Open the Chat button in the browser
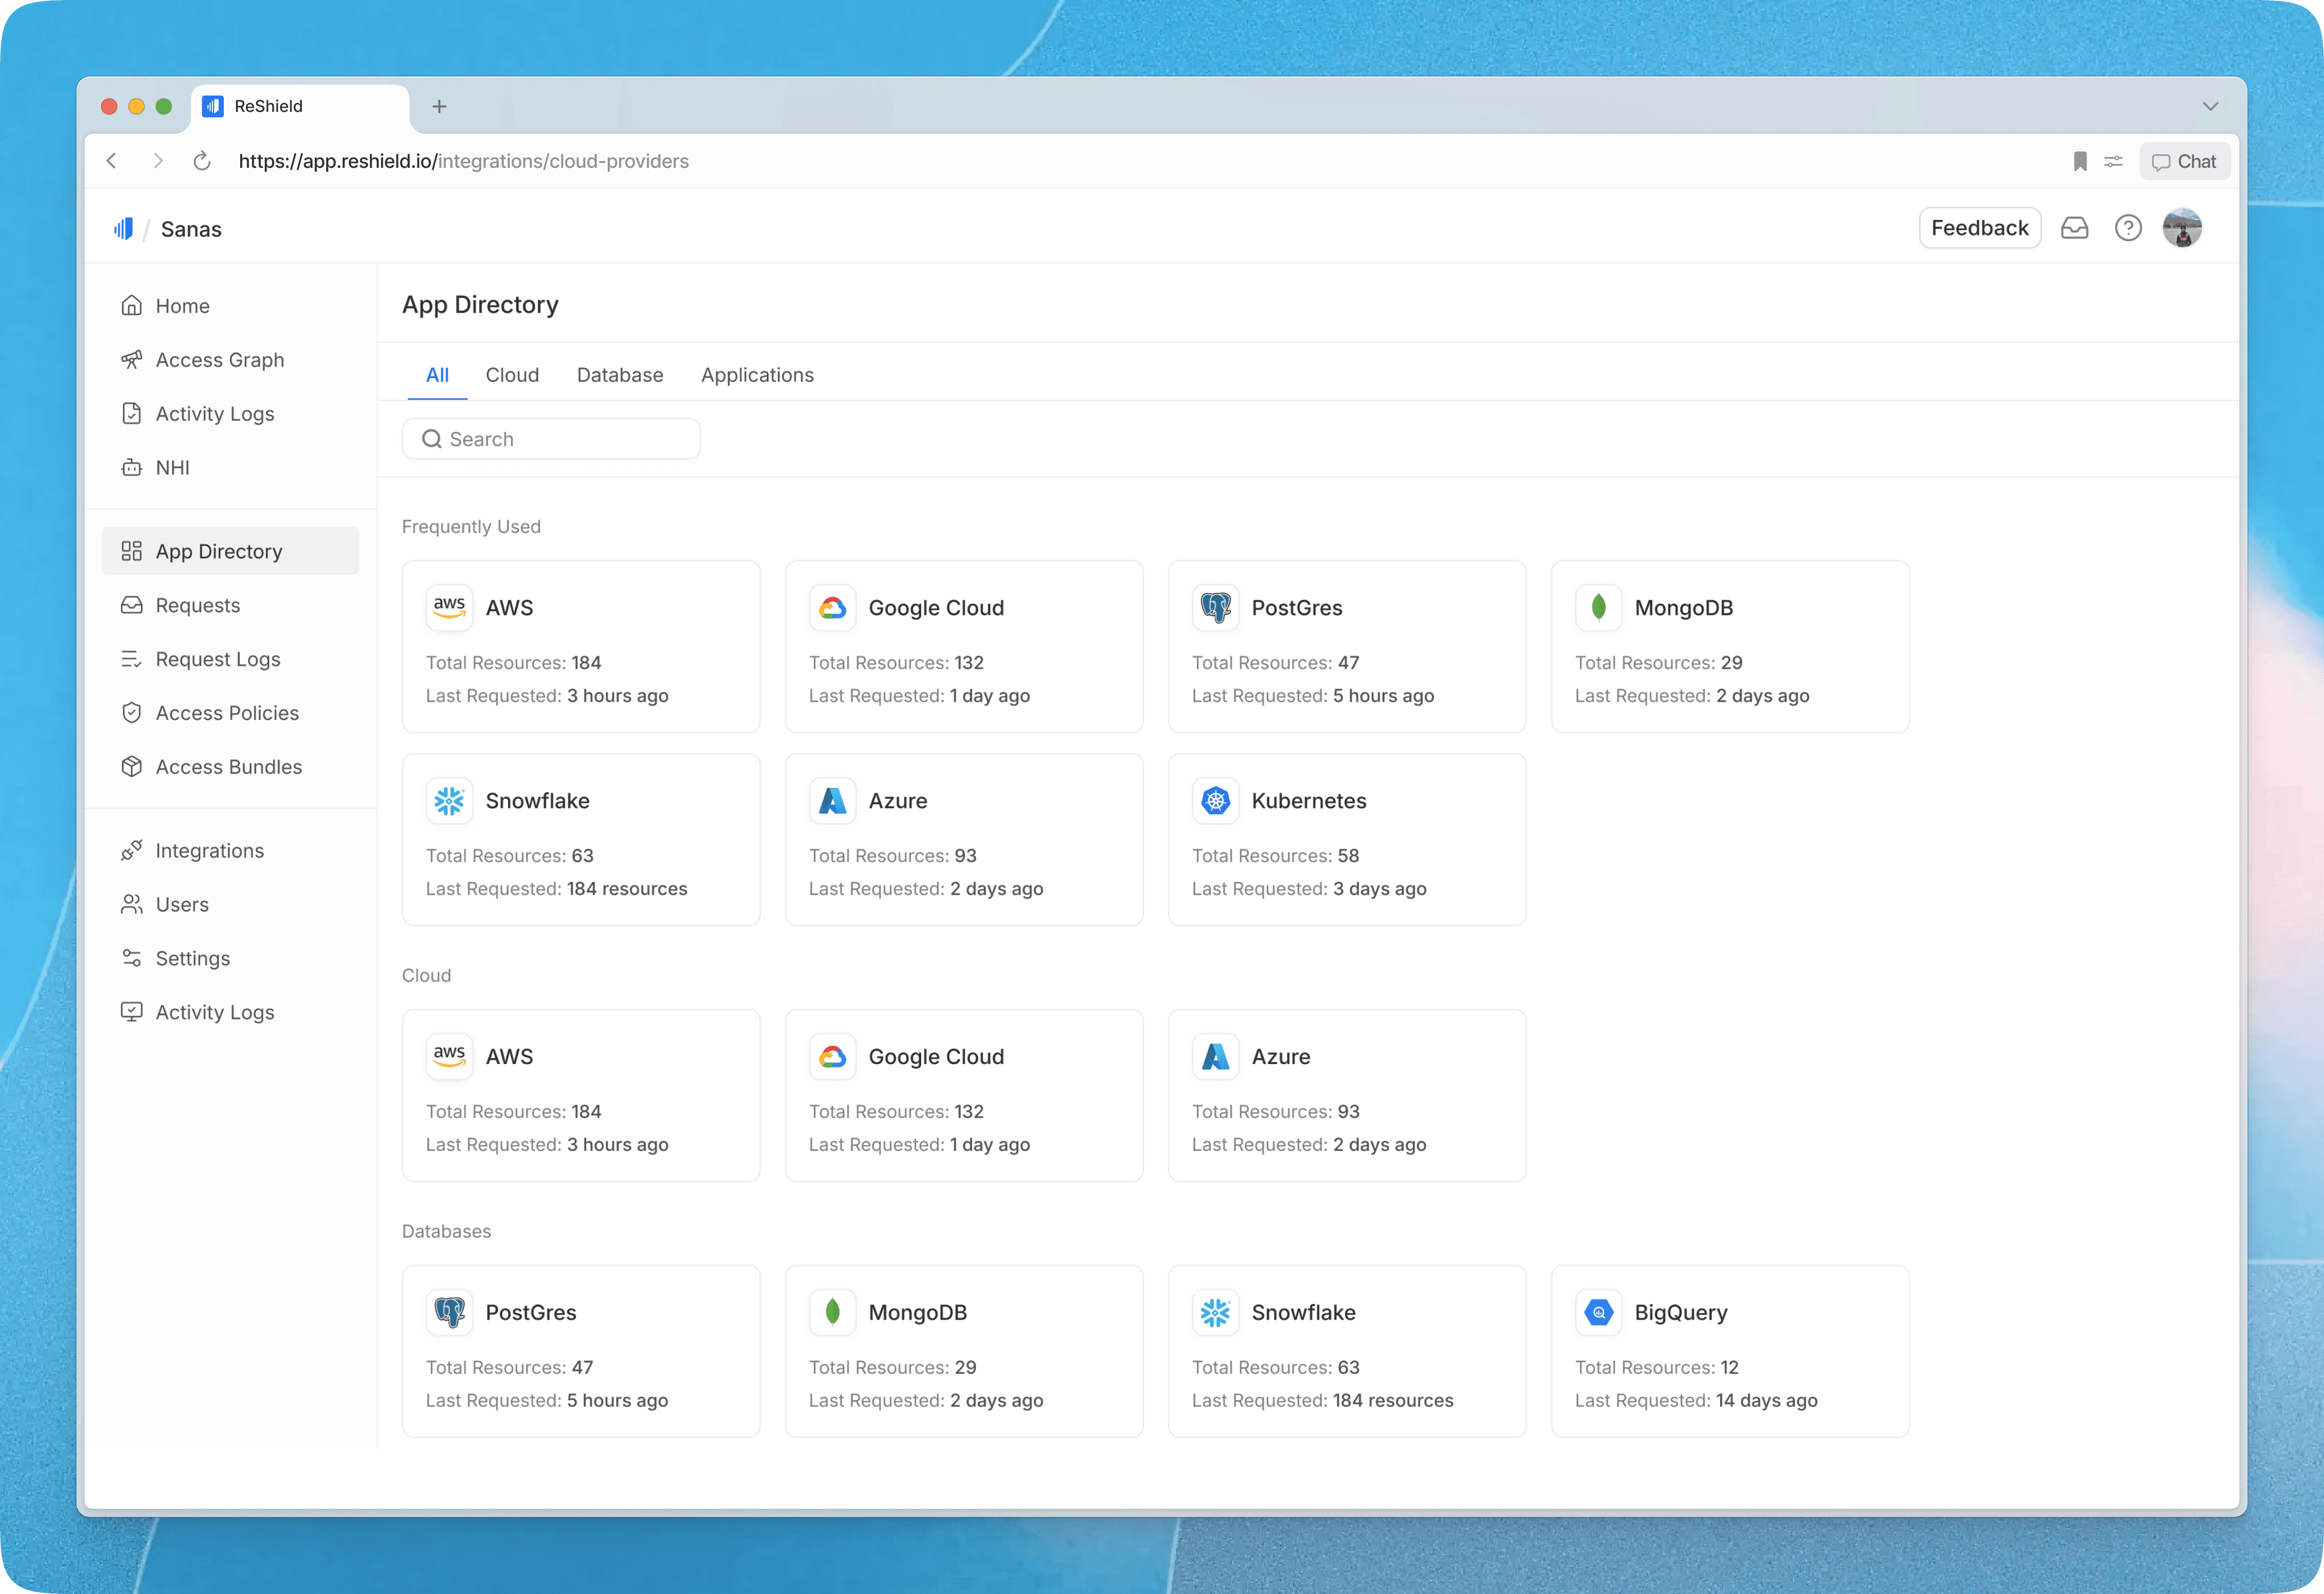The width and height of the screenshot is (2324, 1594). click(x=2184, y=161)
